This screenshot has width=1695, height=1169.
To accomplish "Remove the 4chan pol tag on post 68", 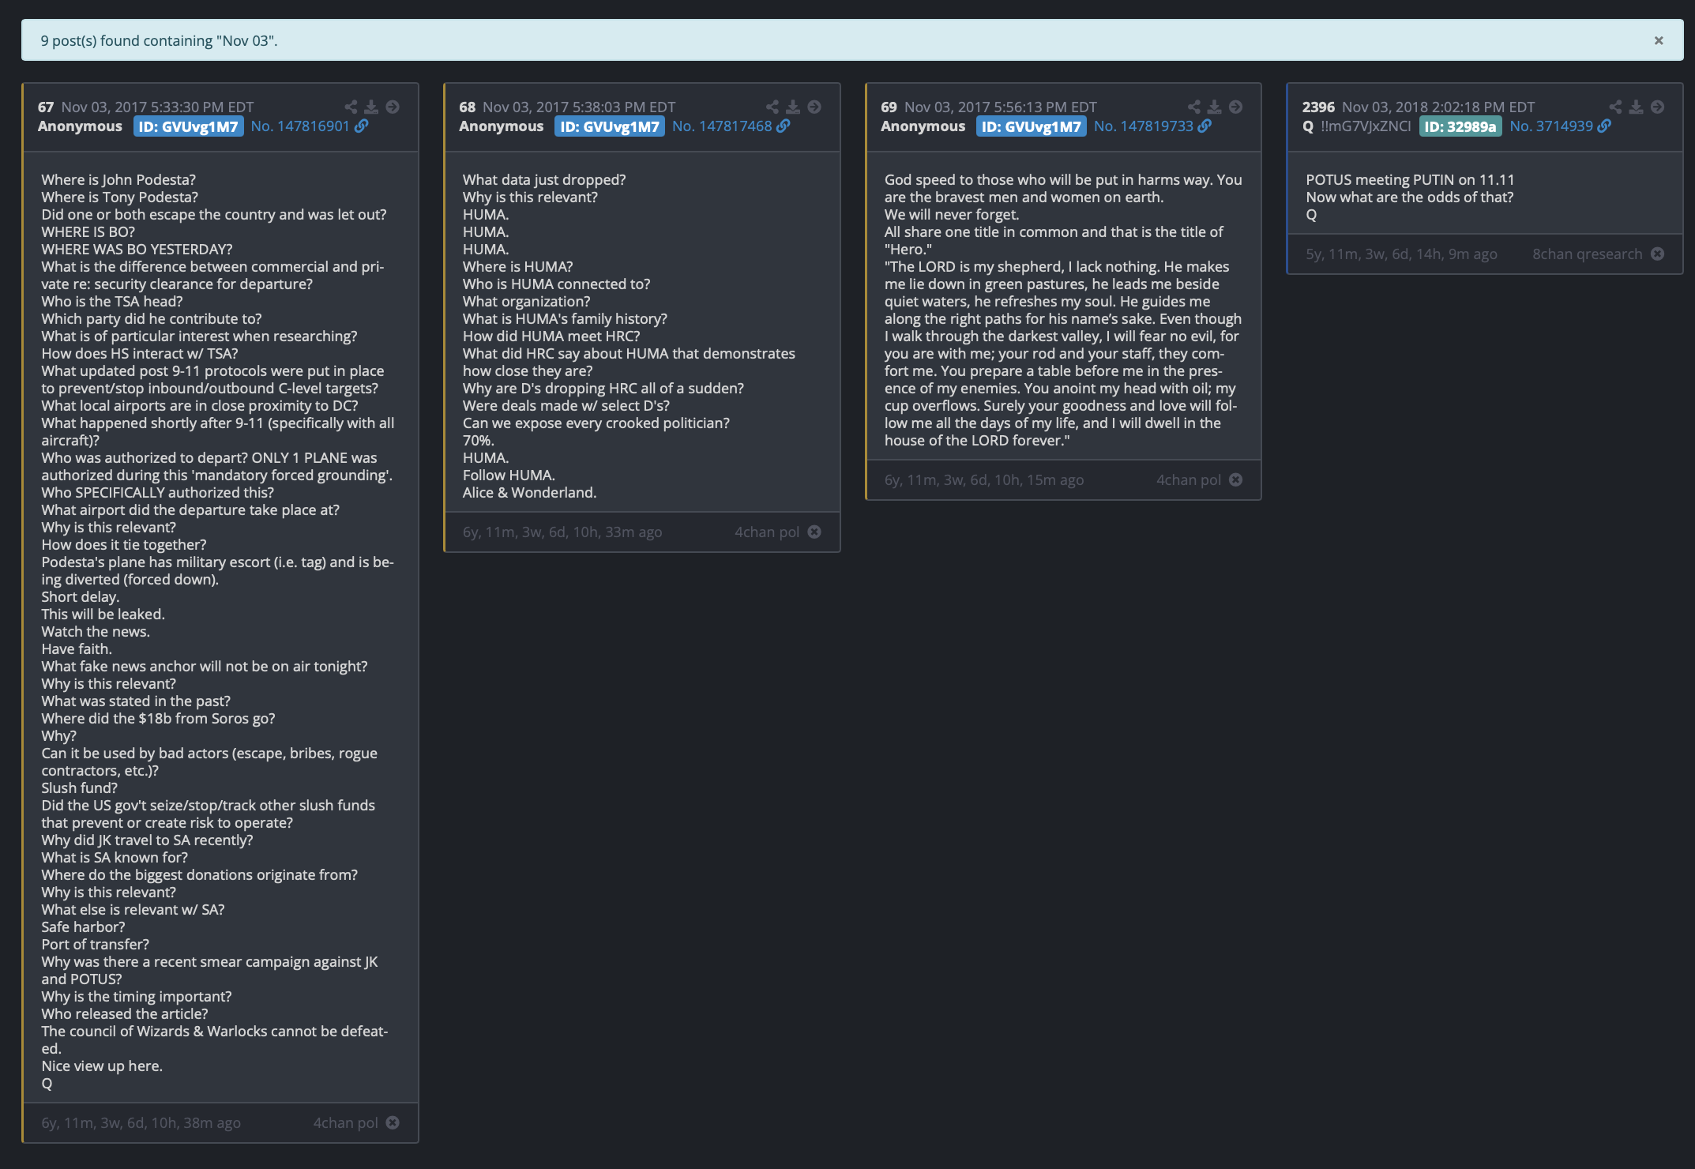I will click(814, 532).
